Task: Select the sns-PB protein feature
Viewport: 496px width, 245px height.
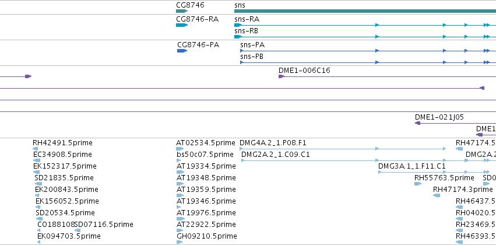Action: tap(368, 62)
